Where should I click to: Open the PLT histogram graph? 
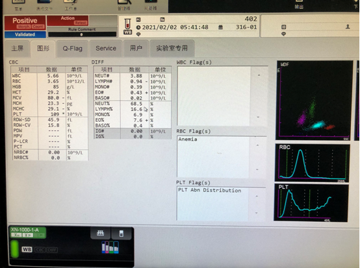(311, 202)
